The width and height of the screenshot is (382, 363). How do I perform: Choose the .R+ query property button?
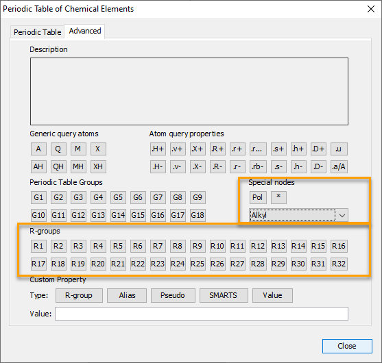[217, 149]
